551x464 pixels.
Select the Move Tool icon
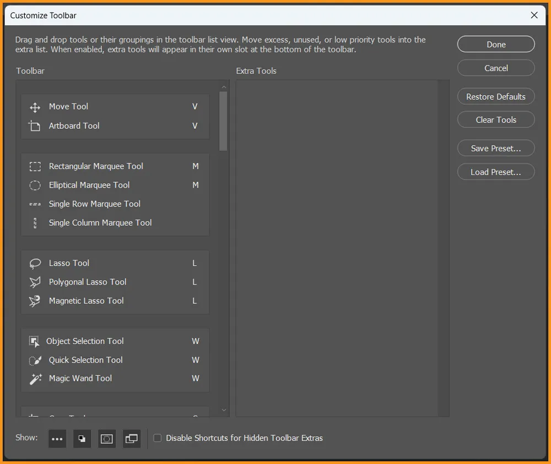[x=35, y=106]
